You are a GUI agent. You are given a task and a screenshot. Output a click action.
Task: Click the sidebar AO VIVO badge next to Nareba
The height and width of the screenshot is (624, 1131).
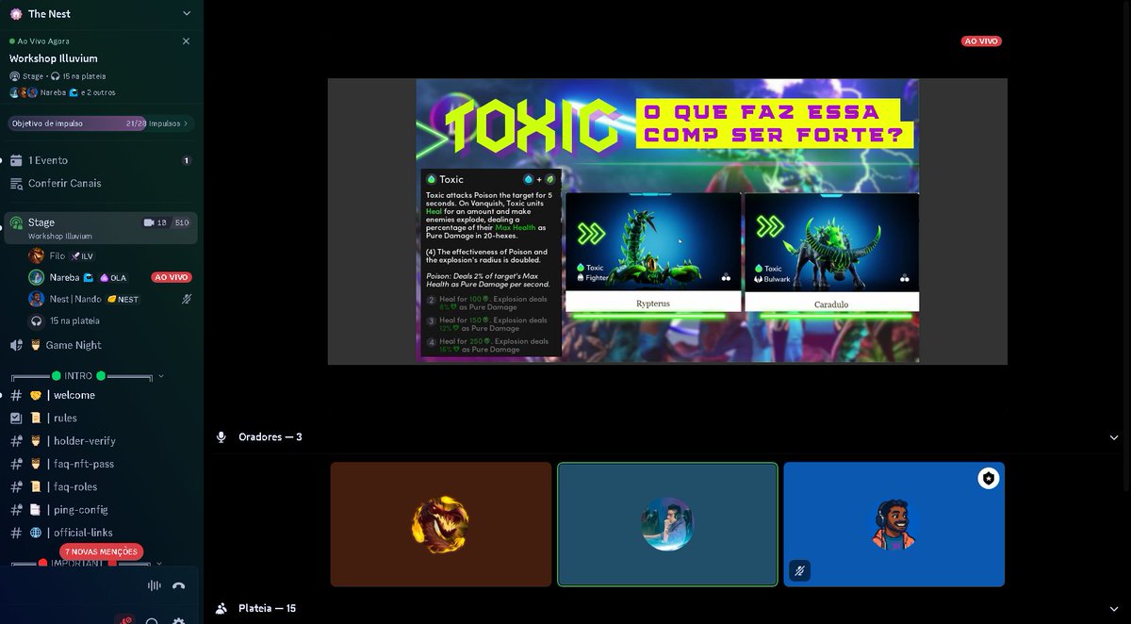tap(172, 277)
